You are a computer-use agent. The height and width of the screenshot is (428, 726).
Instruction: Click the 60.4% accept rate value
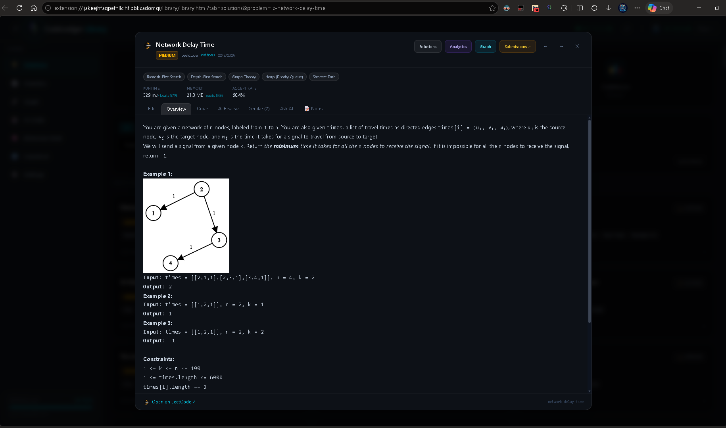coord(238,95)
